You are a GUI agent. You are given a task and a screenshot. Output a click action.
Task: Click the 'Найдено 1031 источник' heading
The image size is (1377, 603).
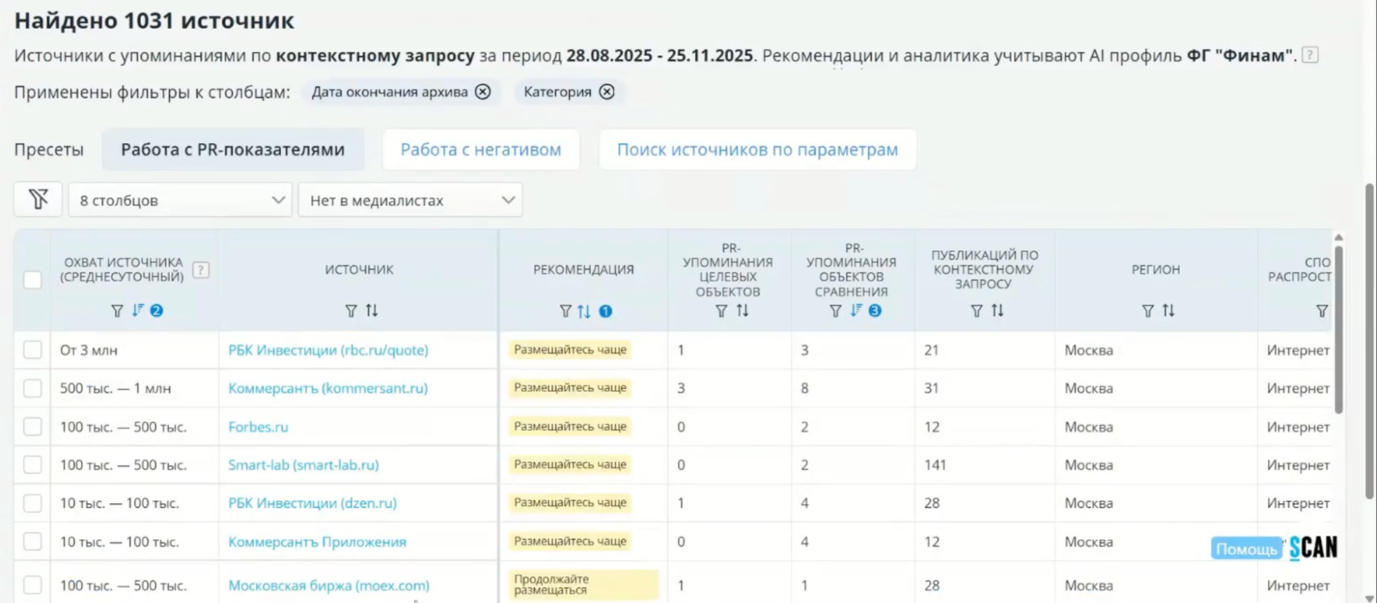coord(154,21)
